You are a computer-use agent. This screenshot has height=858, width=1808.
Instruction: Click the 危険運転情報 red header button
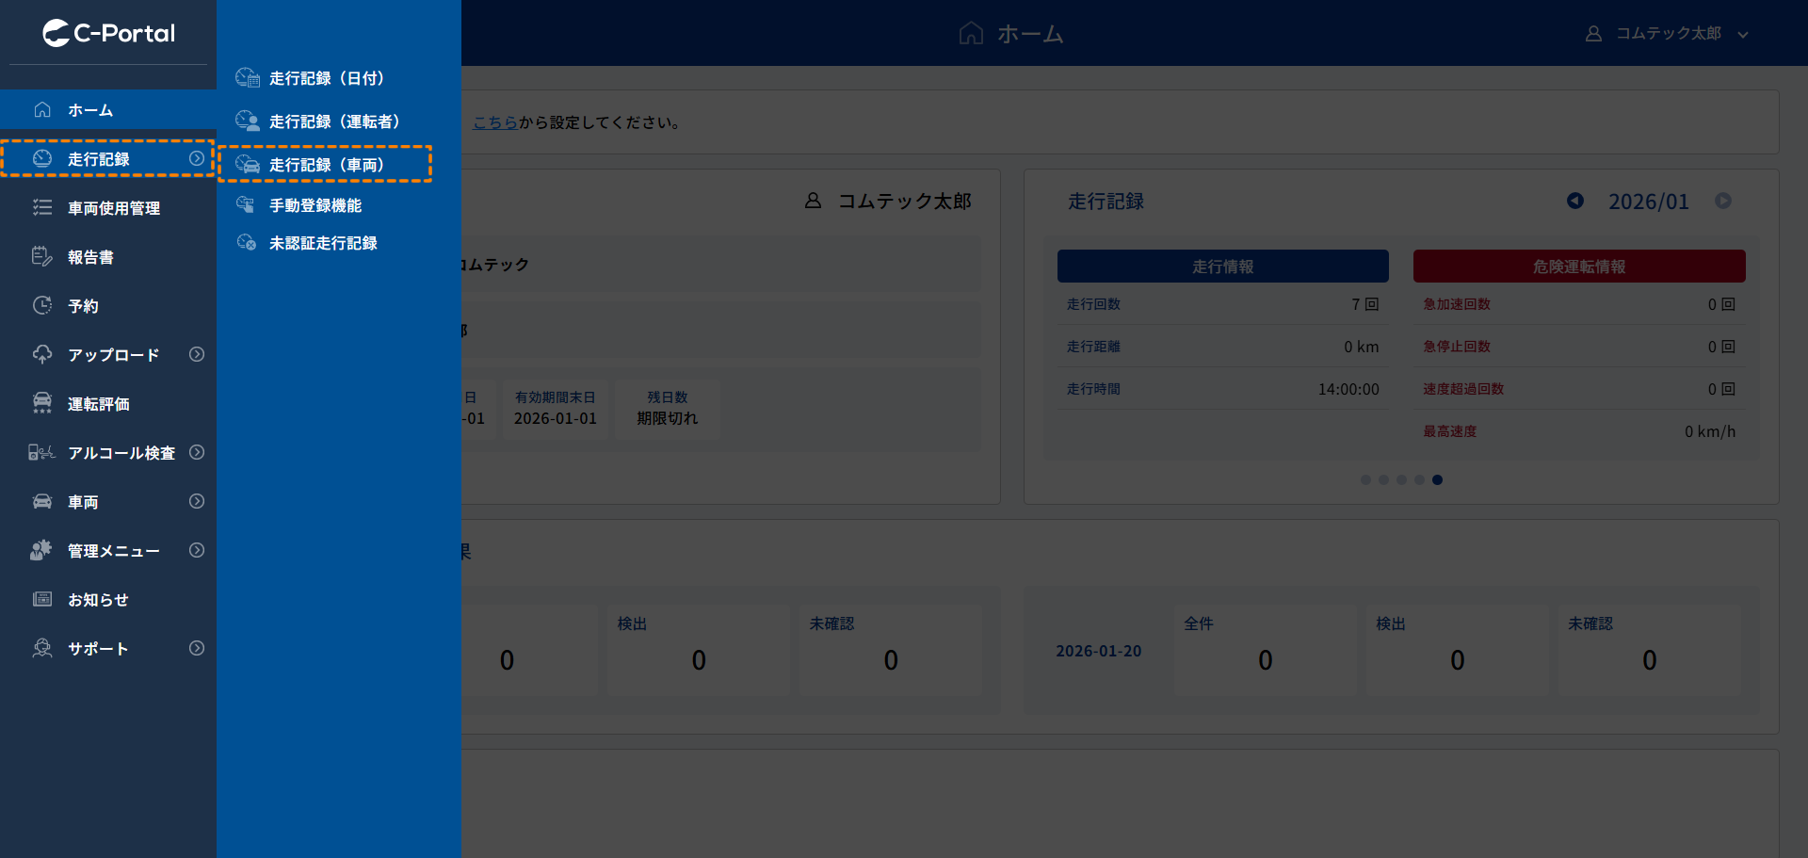(x=1578, y=267)
